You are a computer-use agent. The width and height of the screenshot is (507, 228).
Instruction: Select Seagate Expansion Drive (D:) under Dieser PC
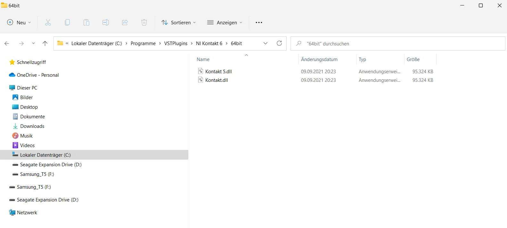tap(51, 165)
